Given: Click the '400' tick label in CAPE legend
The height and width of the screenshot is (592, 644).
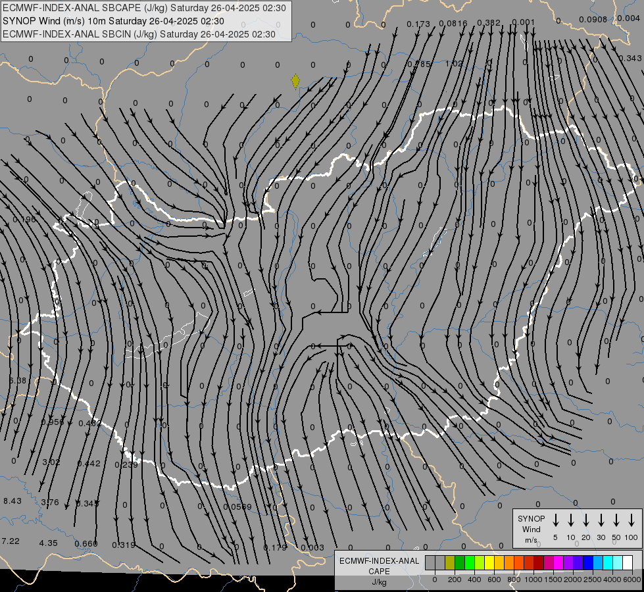Looking at the screenshot, I should pos(474,580).
